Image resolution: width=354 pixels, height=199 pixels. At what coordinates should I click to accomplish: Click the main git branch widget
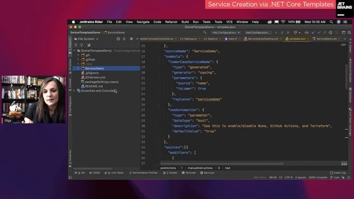(x=335, y=177)
